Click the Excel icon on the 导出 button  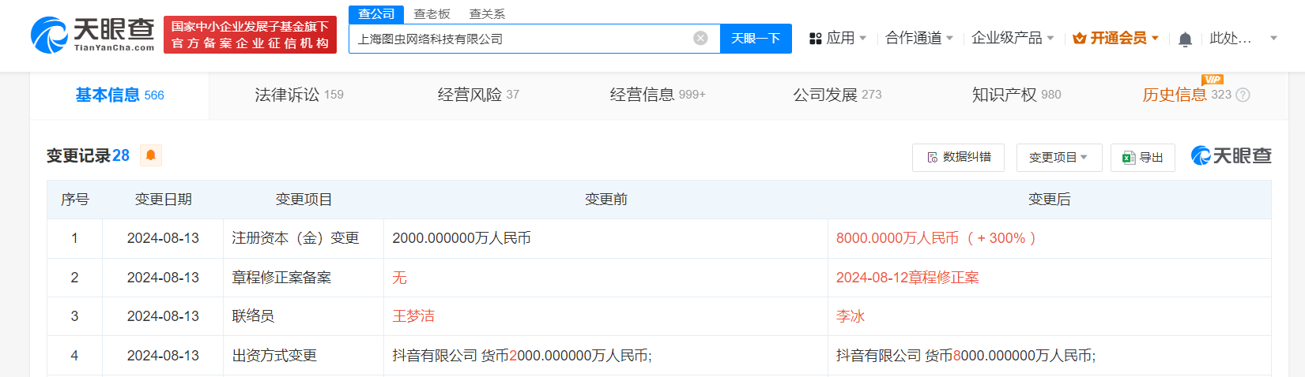click(1129, 158)
